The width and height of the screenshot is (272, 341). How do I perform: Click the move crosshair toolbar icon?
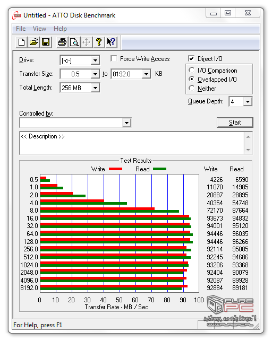tap(86, 42)
